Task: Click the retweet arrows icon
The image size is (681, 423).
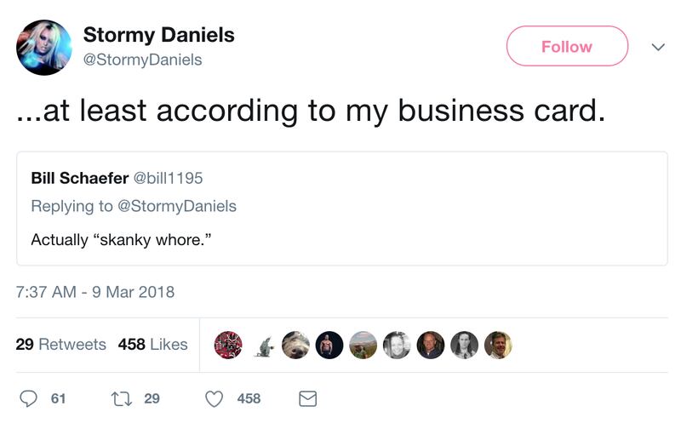Action: coord(120,398)
